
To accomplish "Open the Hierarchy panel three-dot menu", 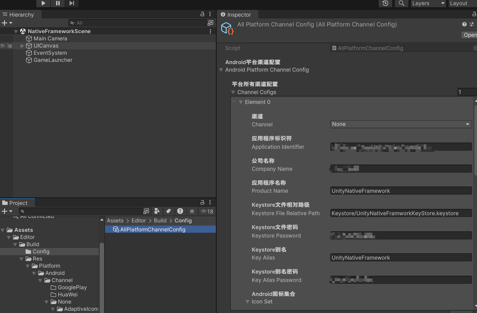I will tap(210, 14).
